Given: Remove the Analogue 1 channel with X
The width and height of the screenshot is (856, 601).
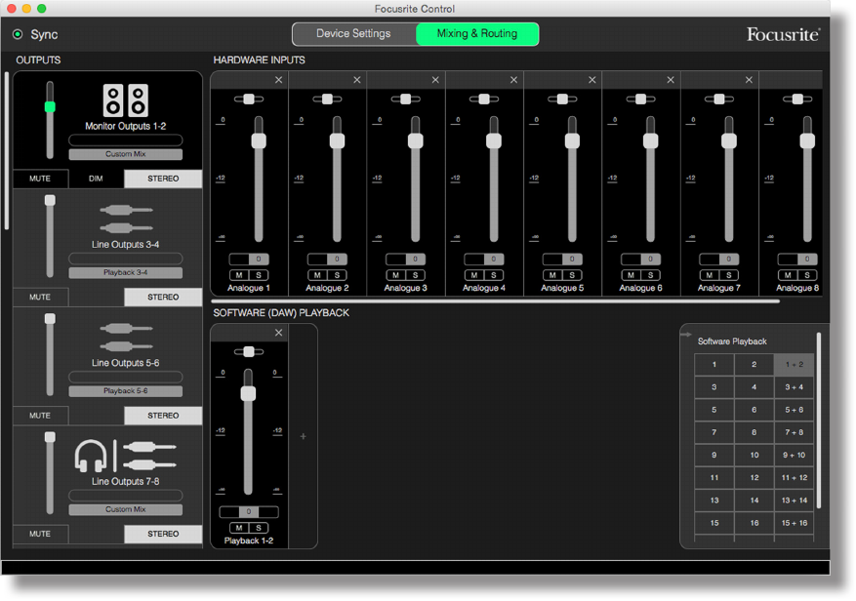Looking at the screenshot, I should [x=278, y=80].
